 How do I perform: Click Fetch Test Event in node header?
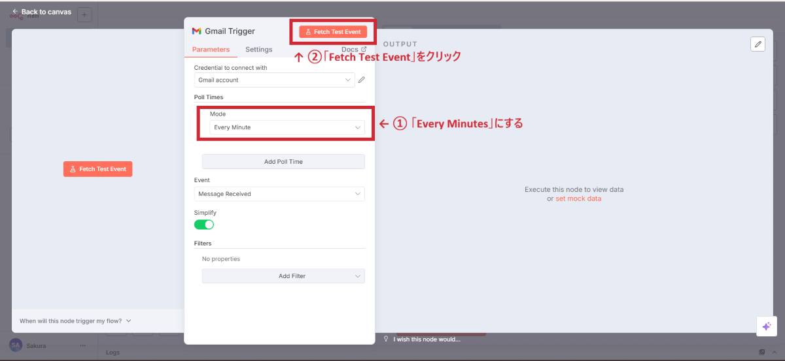click(x=333, y=31)
